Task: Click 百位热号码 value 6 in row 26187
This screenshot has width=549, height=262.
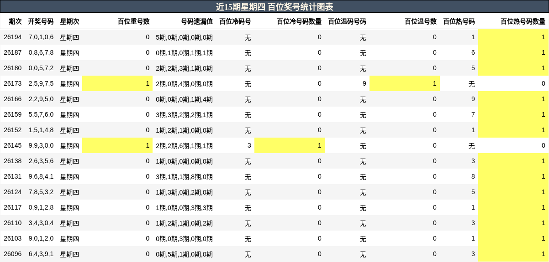Action: pyautogui.click(x=473, y=52)
